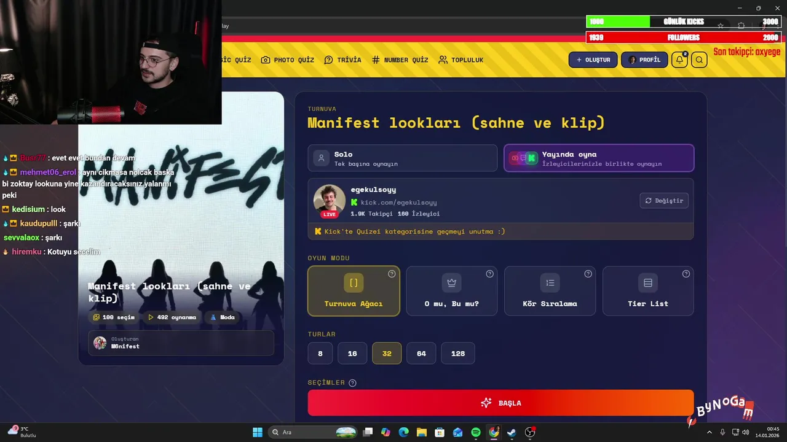The height and width of the screenshot is (442, 787).
Task: Open the Trivia menu item
Action: (342, 60)
